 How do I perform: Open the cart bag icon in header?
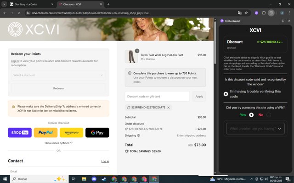[x=204, y=29]
